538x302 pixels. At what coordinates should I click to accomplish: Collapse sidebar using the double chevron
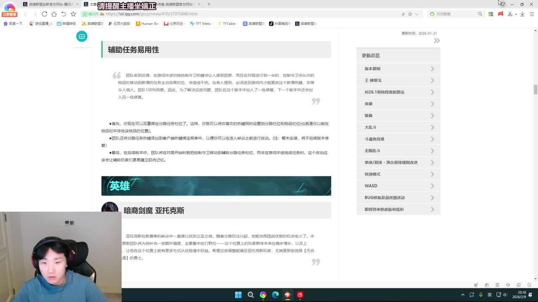click(437, 41)
